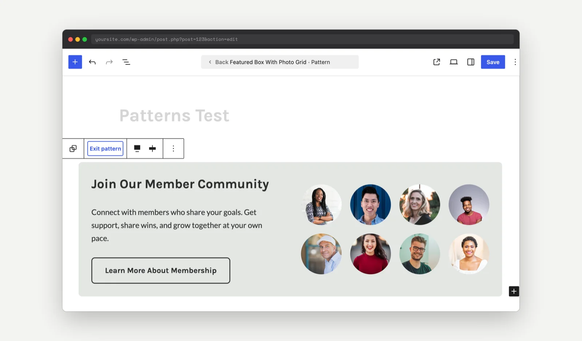Open the editor options menu
Viewport: 582px width, 341px height.
click(x=515, y=62)
